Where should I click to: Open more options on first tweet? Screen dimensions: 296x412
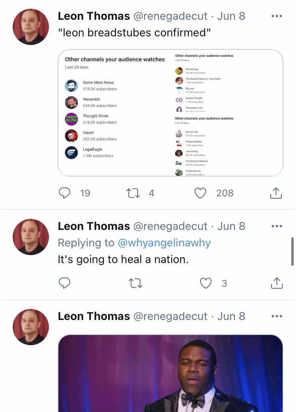point(277,16)
